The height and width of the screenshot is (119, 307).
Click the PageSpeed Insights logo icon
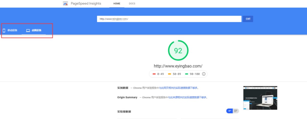click(x=65, y=4)
